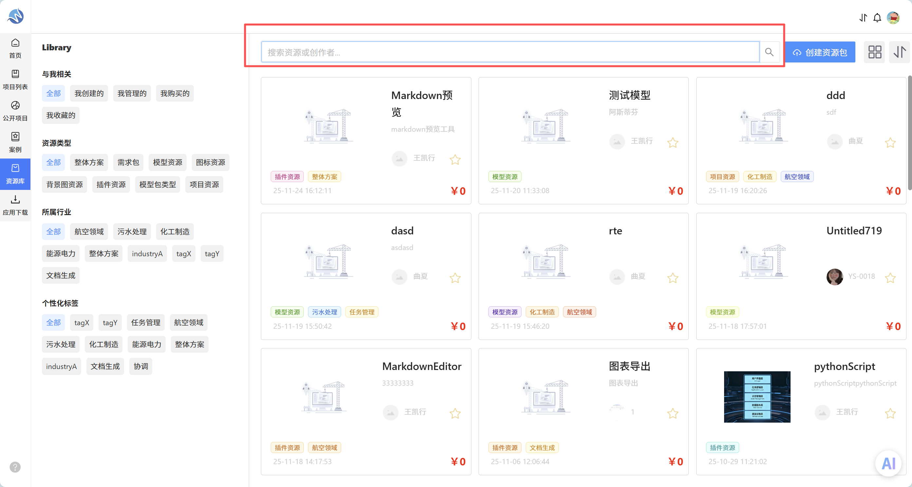Switch to grid view layout
The height and width of the screenshot is (487, 912).
tap(874, 52)
